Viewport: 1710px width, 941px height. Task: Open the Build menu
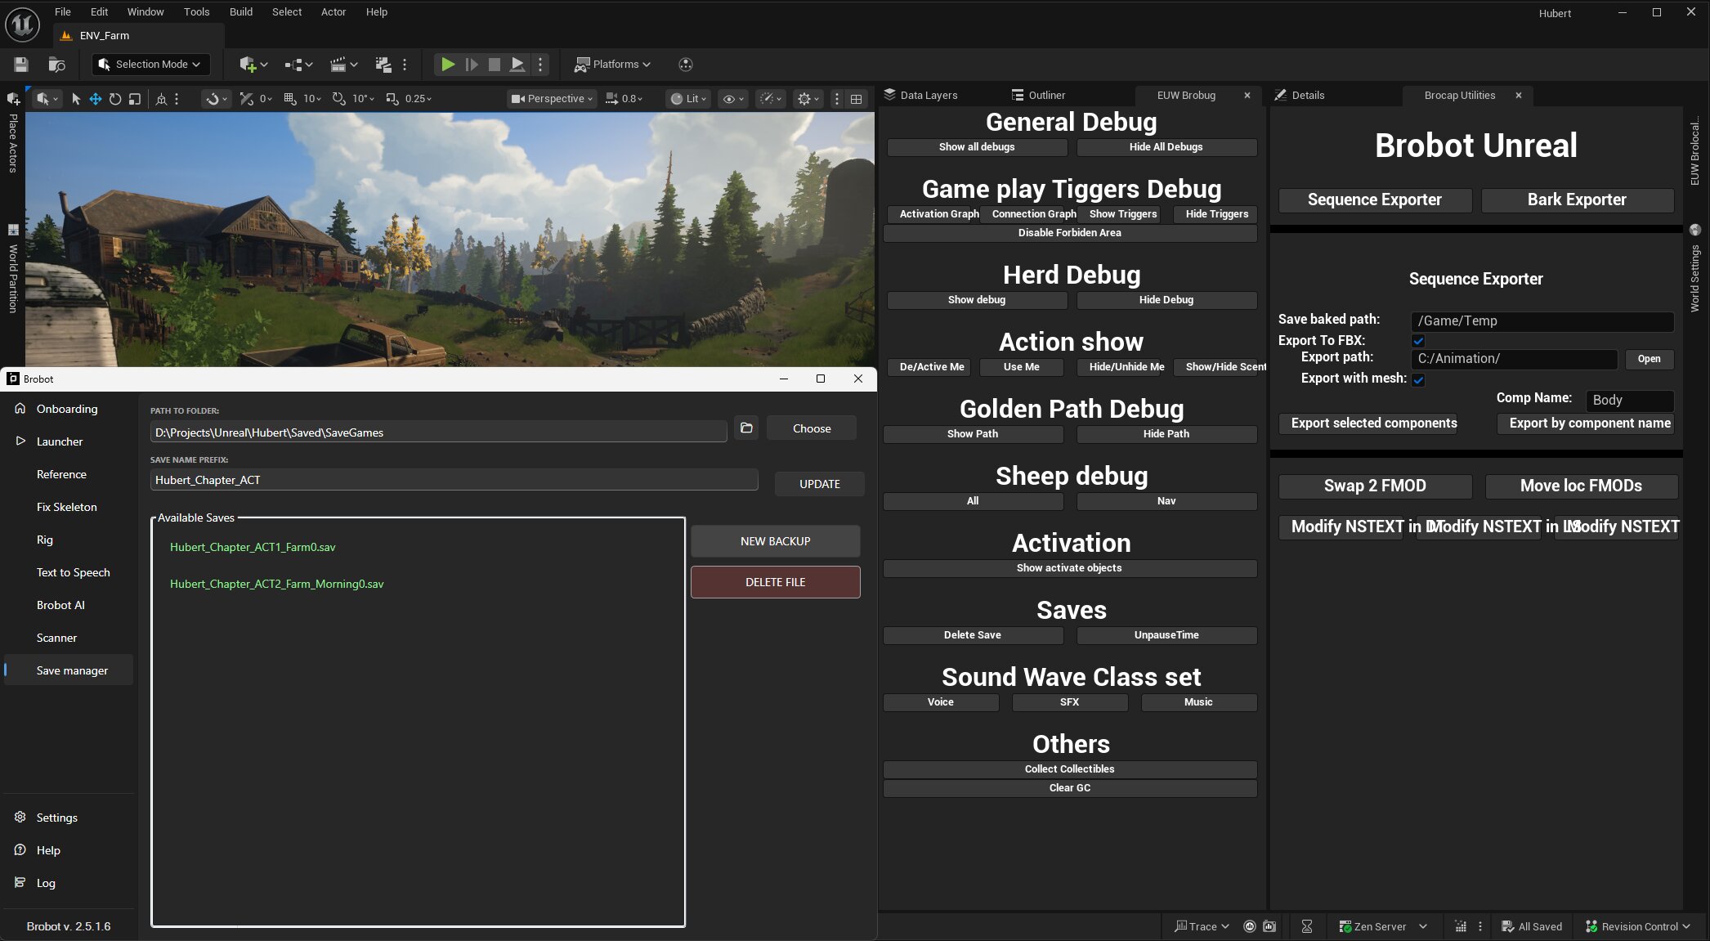241,11
